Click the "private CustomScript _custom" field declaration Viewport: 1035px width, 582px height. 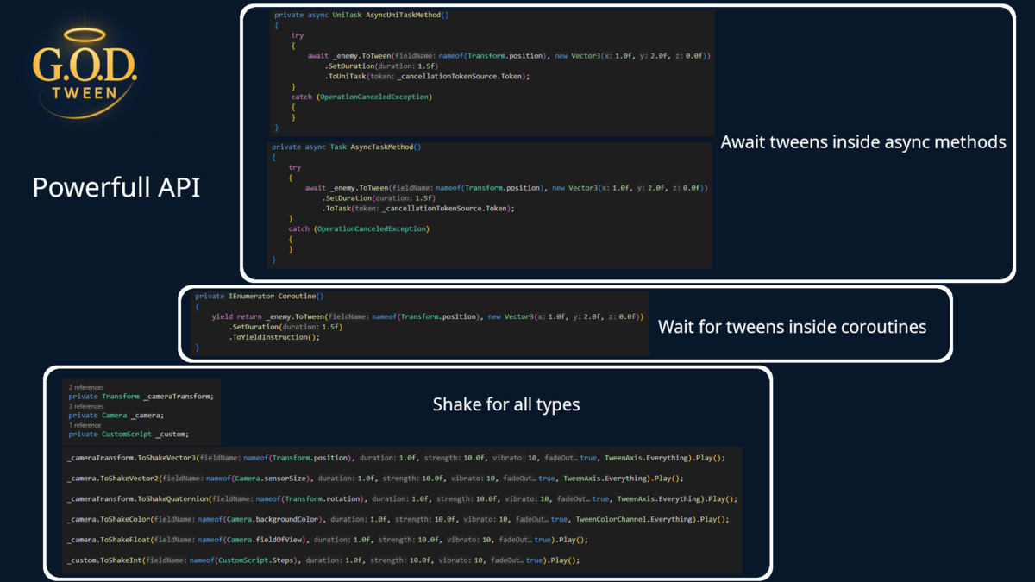[129, 435]
